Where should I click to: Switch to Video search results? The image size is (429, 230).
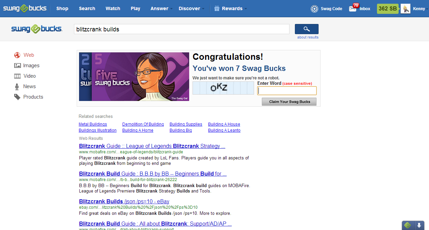pyautogui.click(x=30, y=76)
